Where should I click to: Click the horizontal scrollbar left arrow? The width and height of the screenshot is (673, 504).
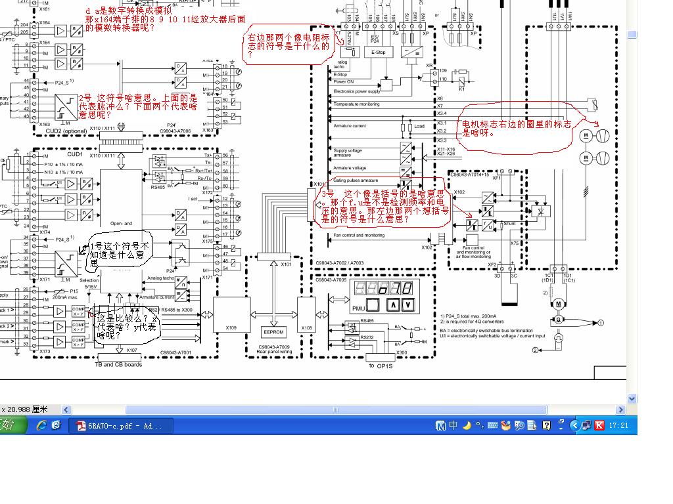pos(66,409)
